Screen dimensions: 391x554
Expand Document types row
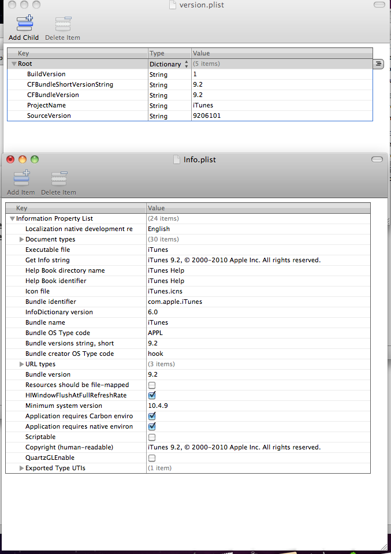(21, 240)
